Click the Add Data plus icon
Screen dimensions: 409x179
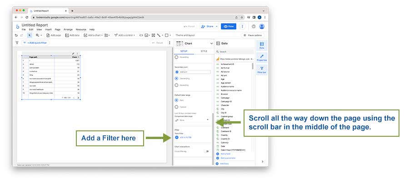tap(217, 164)
